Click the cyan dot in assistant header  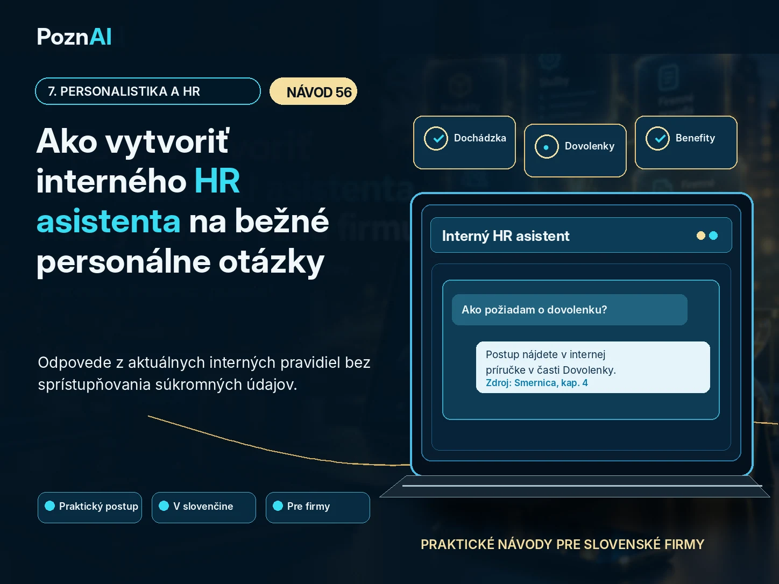click(x=713, y=236)
